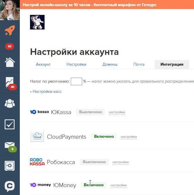The width and height of the screenshot is (194, 195).
Task: Open настройки for ЮMoney
Action: (x=119, y=185)
